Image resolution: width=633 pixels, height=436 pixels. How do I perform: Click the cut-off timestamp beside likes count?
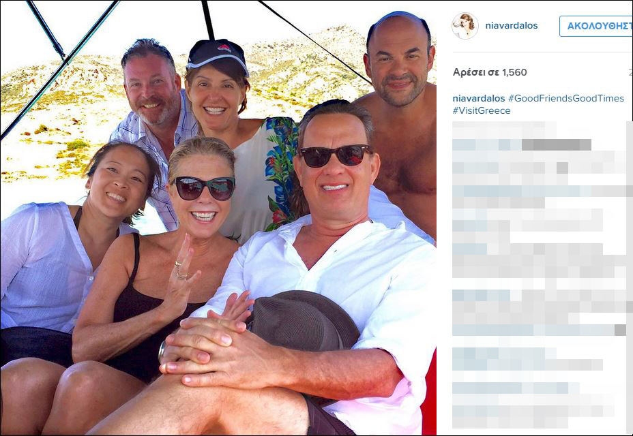(630, 72)
